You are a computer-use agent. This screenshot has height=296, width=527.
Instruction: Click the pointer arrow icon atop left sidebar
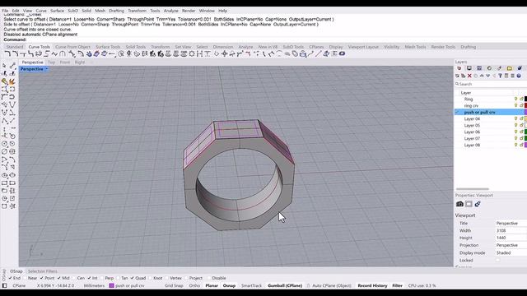4,66
